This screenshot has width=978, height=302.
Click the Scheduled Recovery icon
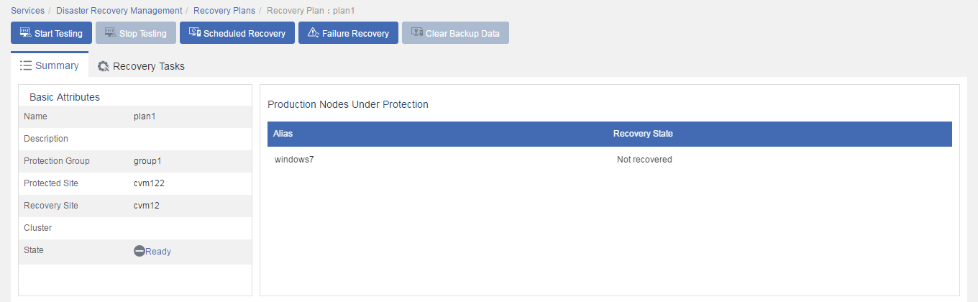[195, 33]
